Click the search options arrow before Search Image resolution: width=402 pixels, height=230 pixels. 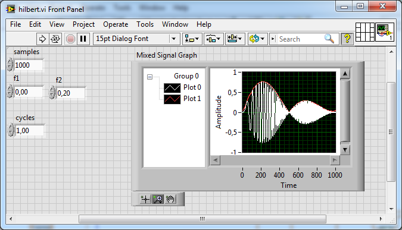(x=273, y=39)
